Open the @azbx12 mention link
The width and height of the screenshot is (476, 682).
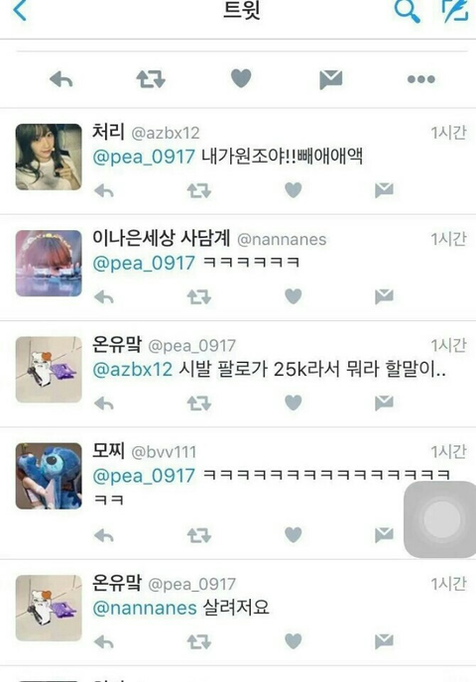(133, 370)
